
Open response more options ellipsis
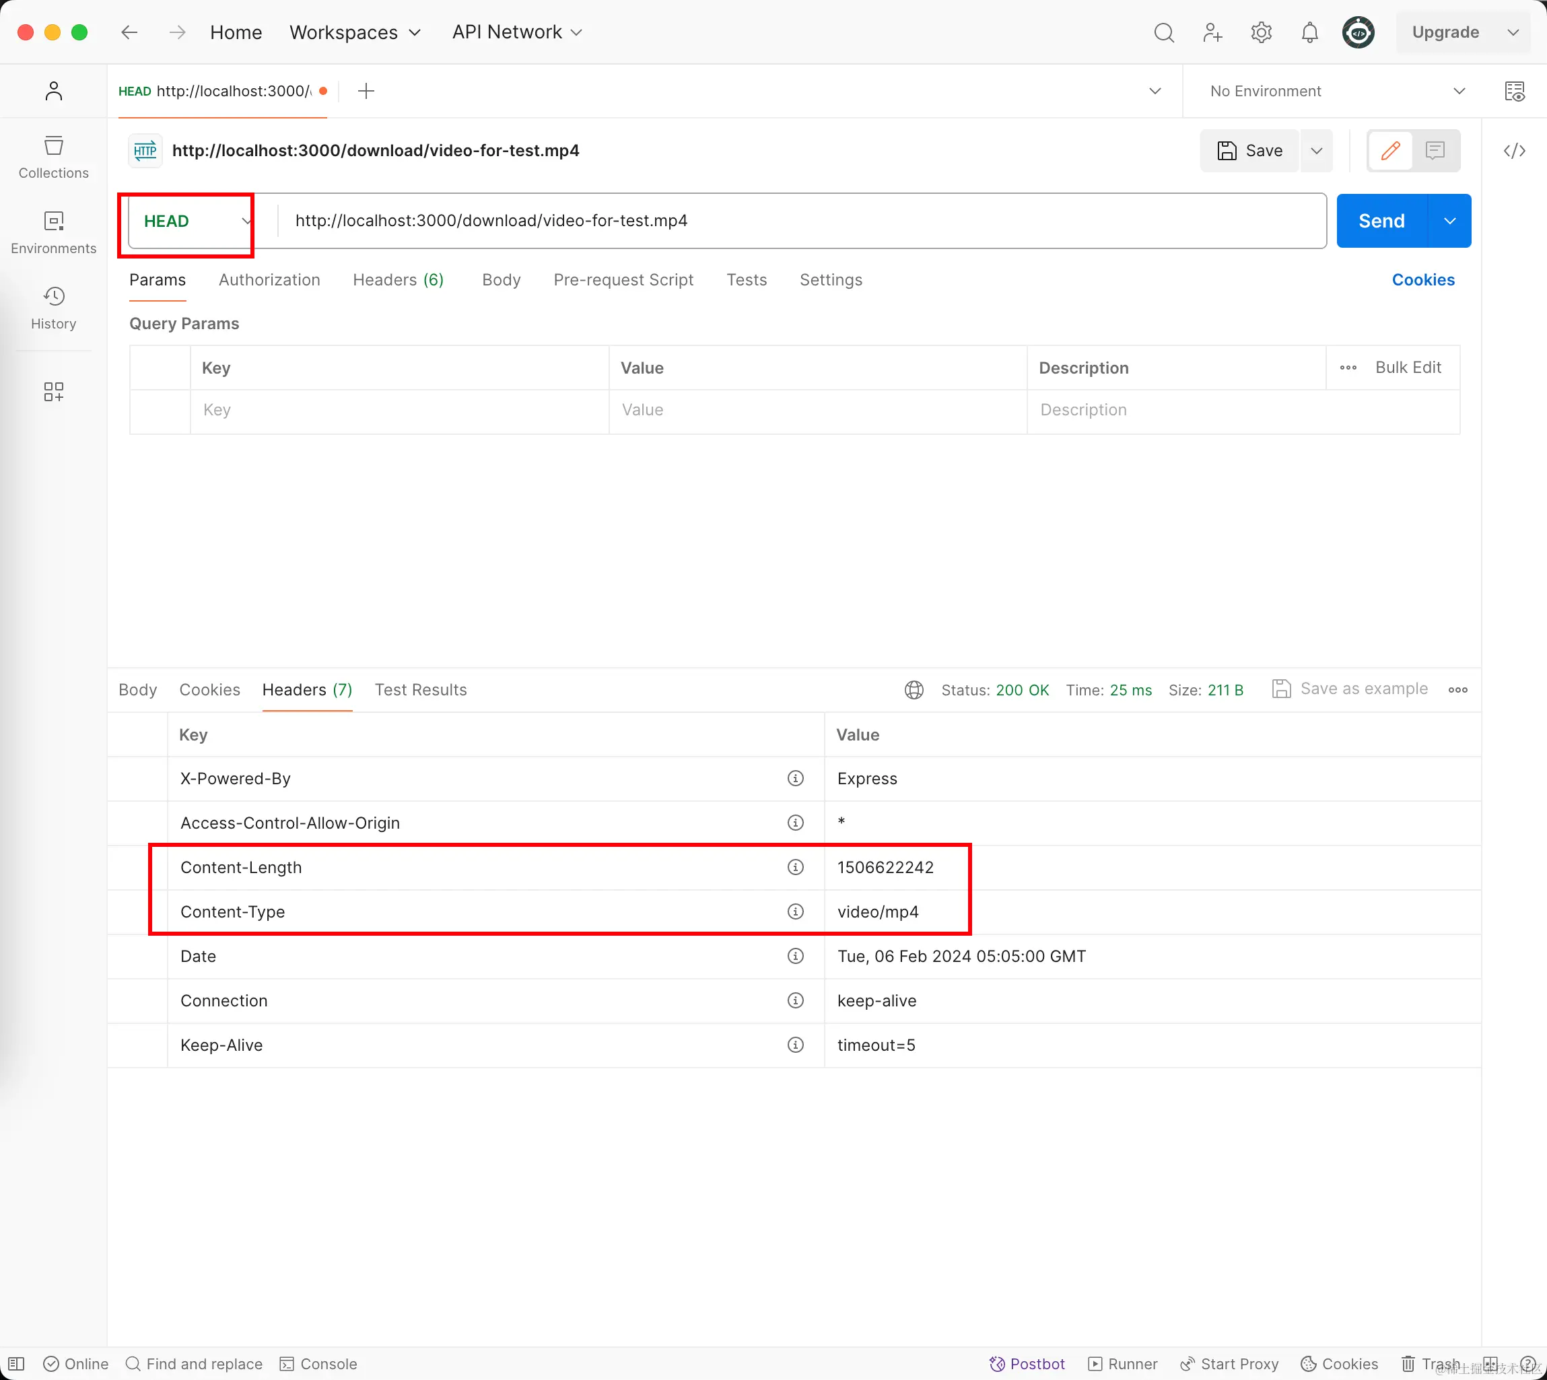(1457, 690)
